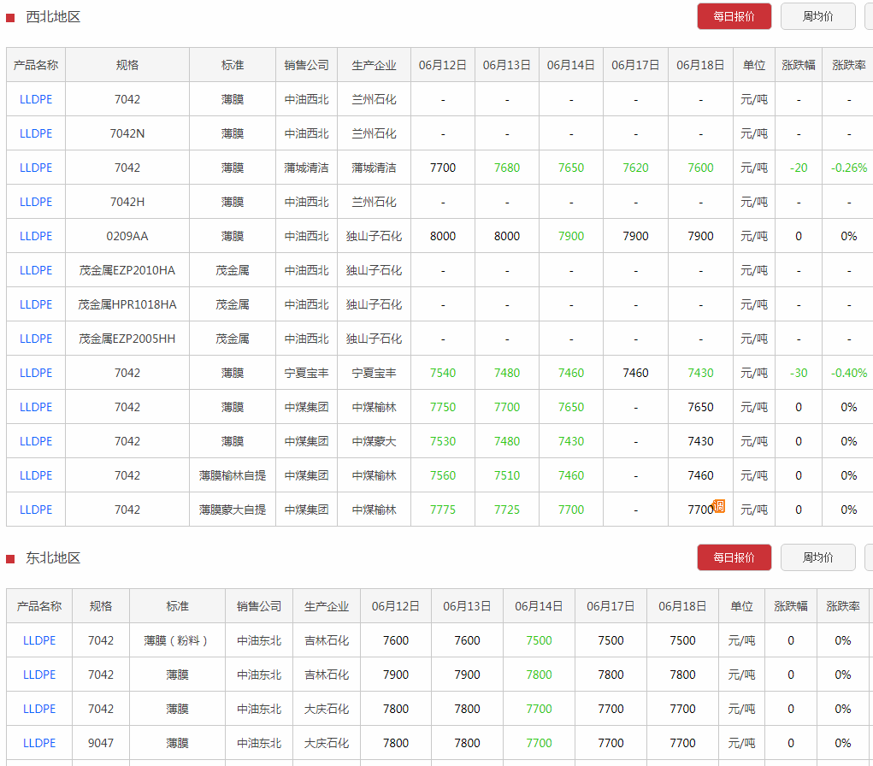This screenshot has height=766, width=873.
Task: Select the 7680 price cell
Action: point(507,168)
